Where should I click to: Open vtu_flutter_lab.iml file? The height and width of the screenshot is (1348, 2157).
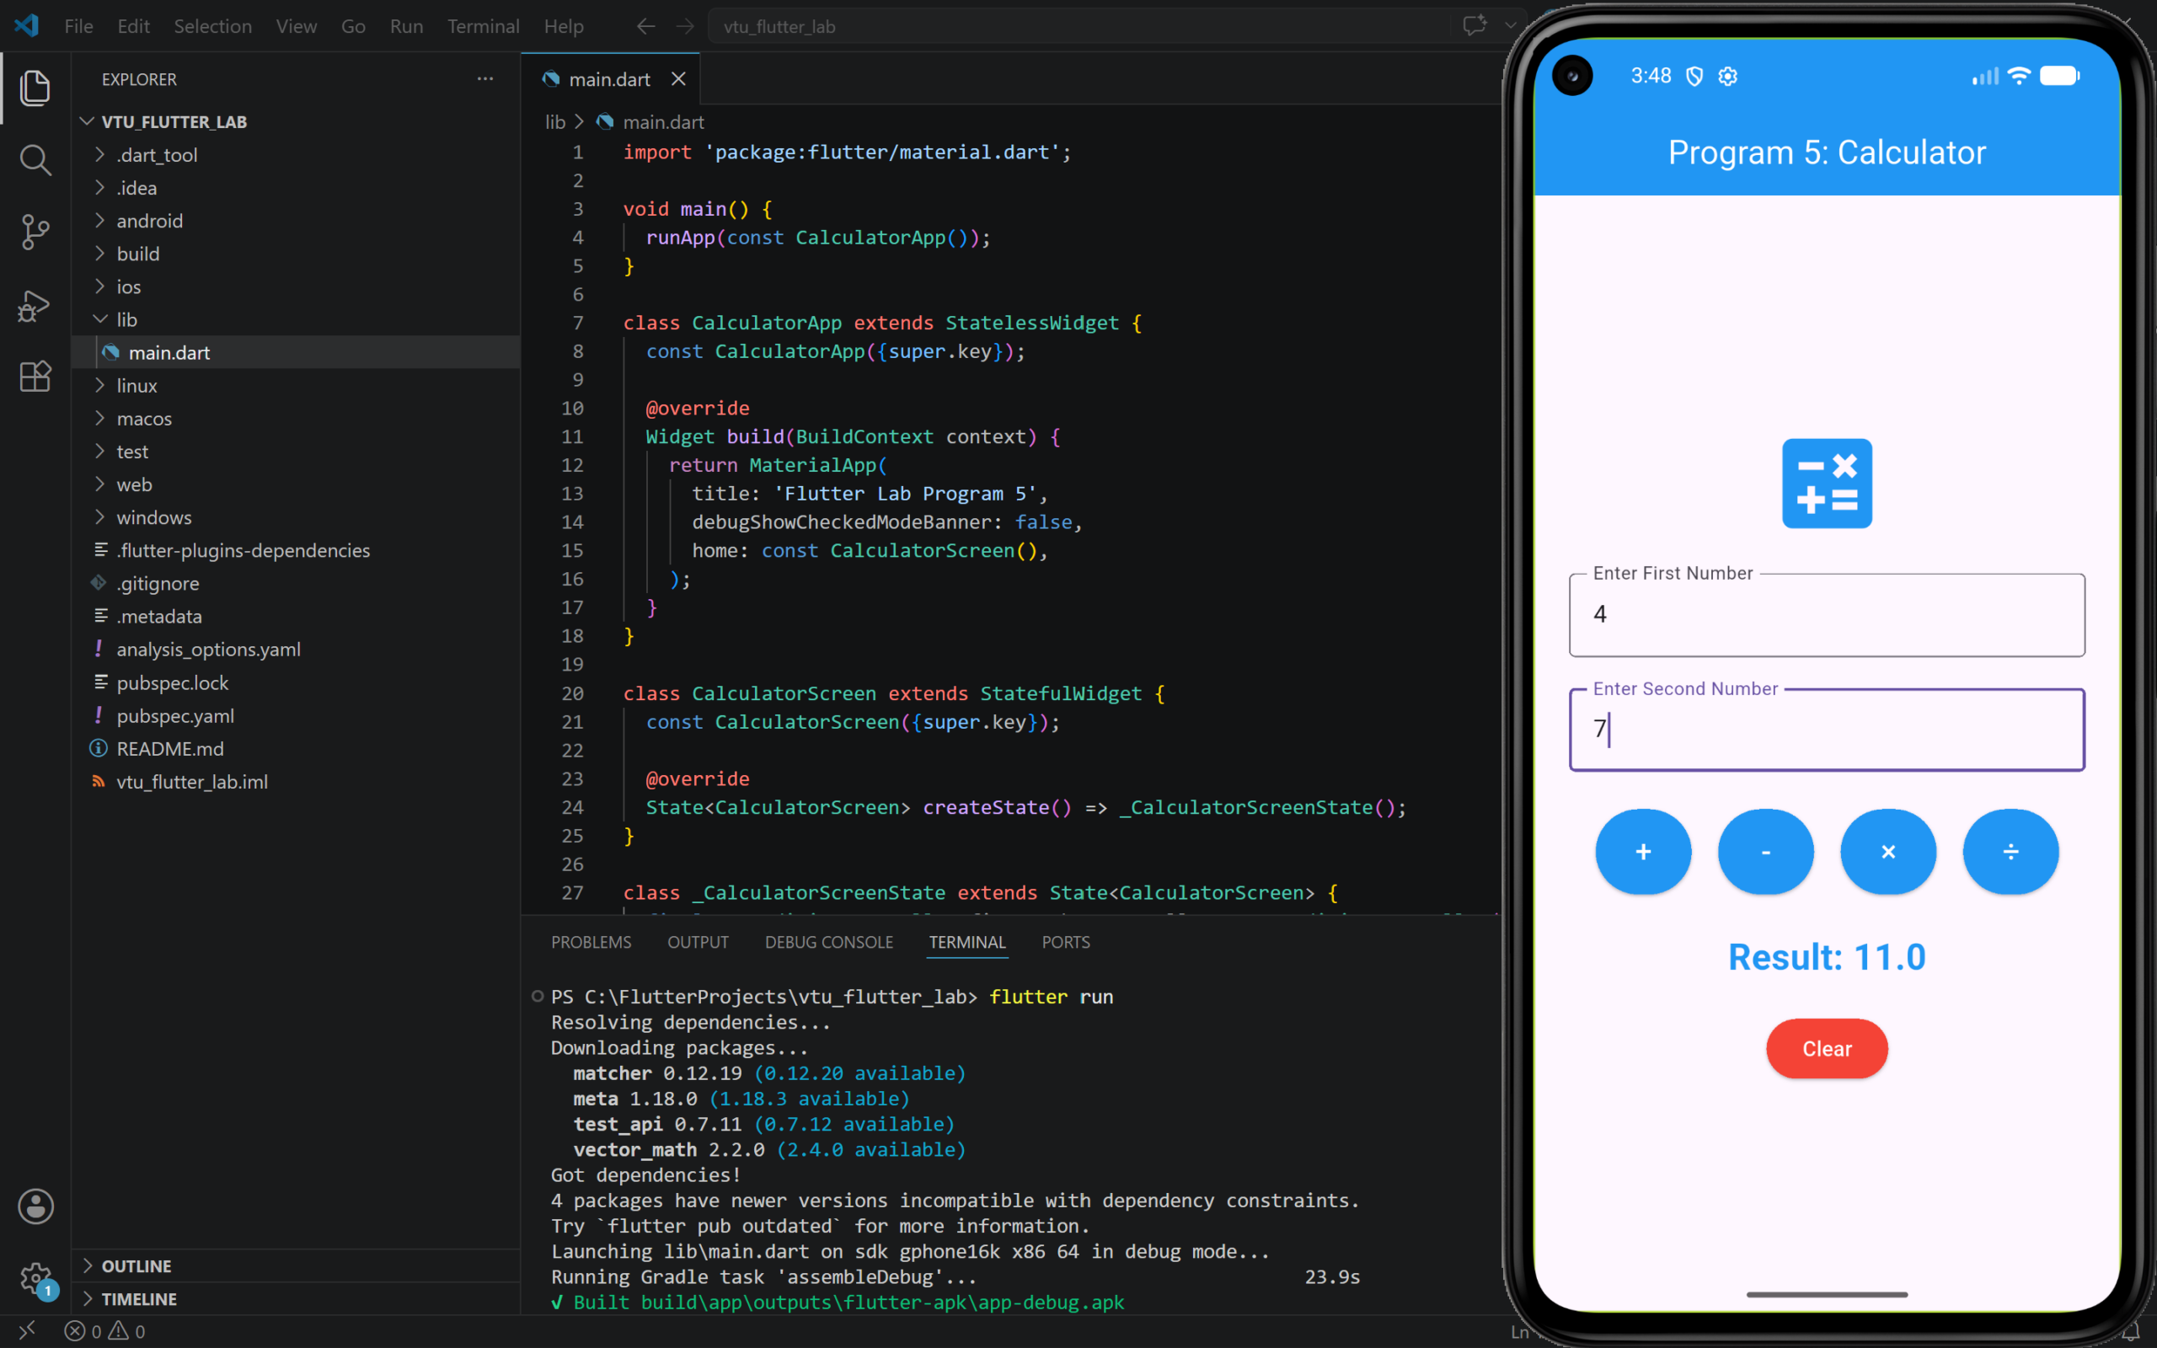(296, 781)
